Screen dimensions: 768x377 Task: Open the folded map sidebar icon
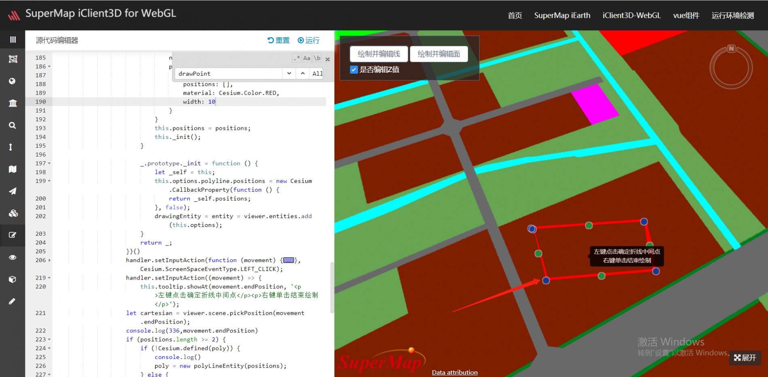(13, 169)
